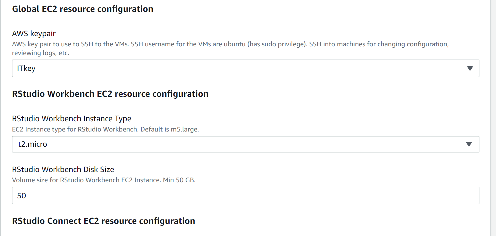Click the RStudio Workbench Disk Size label
This screenshot has width=496, height=236.
63,169
